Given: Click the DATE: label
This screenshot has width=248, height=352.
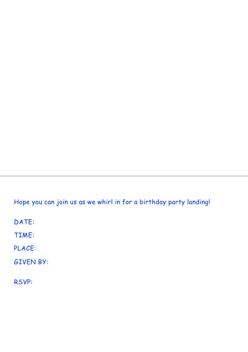Looking at the screenshot, I should tap(24, 222).
